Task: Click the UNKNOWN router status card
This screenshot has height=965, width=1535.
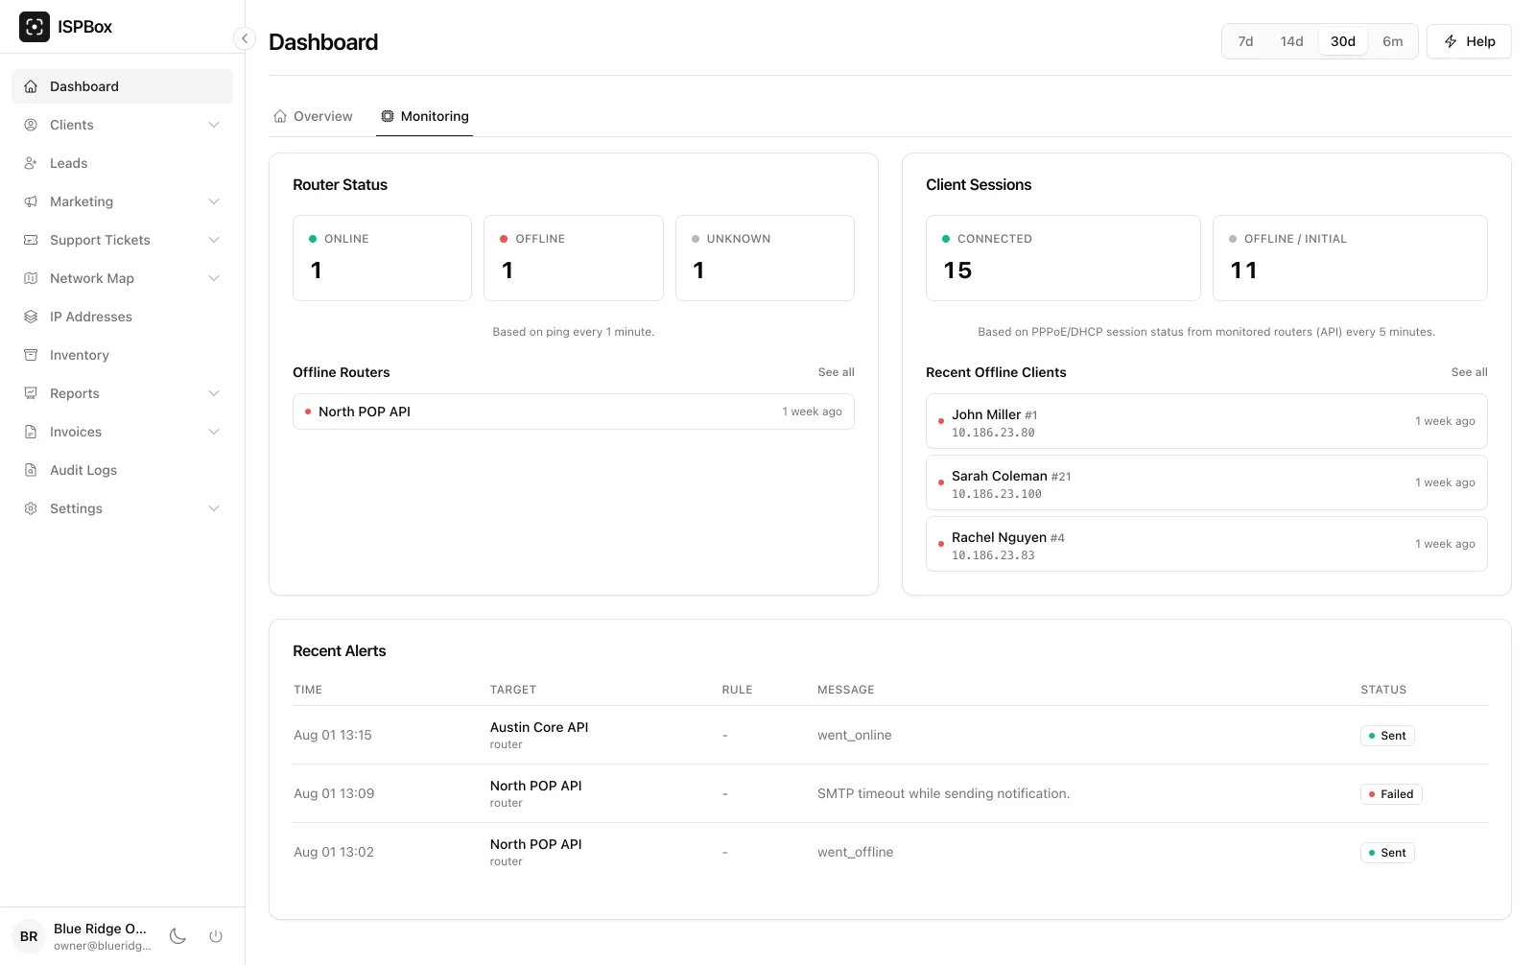Action: (x=765, y=258)
